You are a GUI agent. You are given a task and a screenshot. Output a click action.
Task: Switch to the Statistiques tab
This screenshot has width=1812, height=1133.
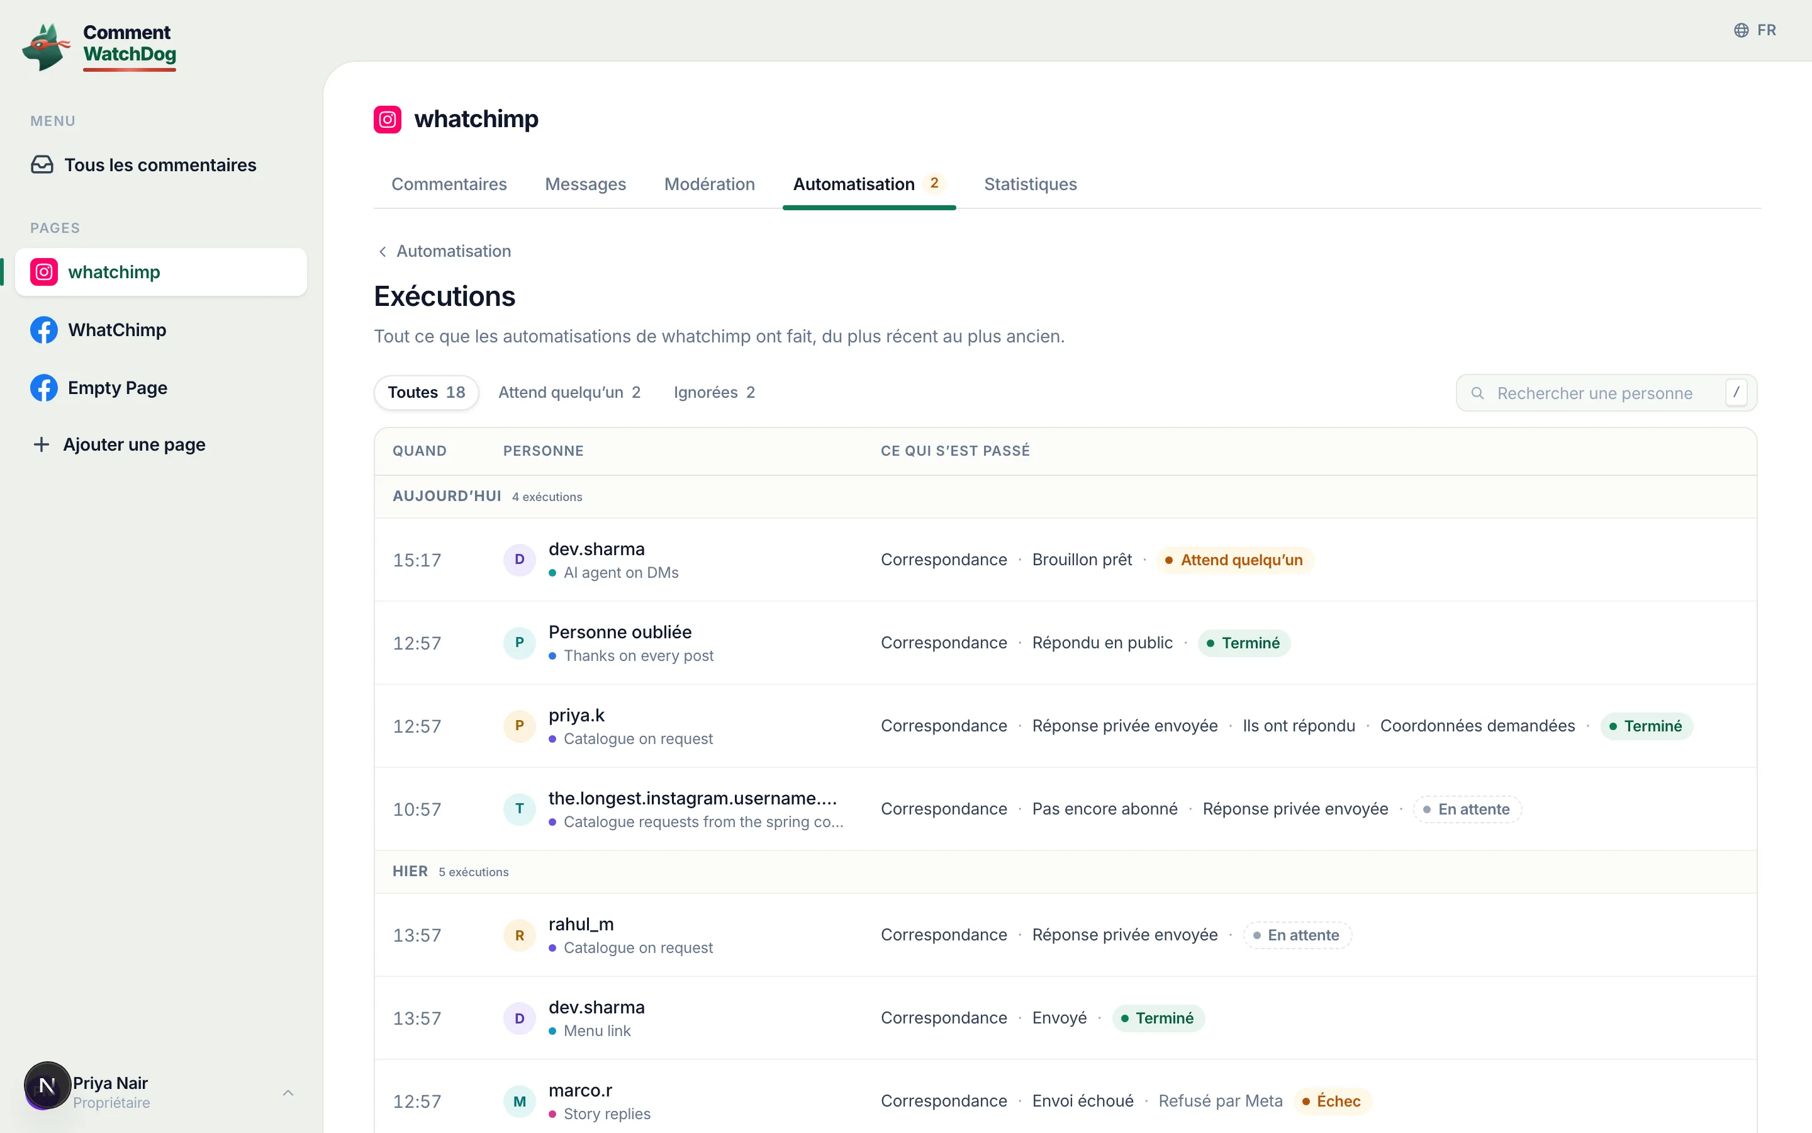click(x=1031, y=184)
